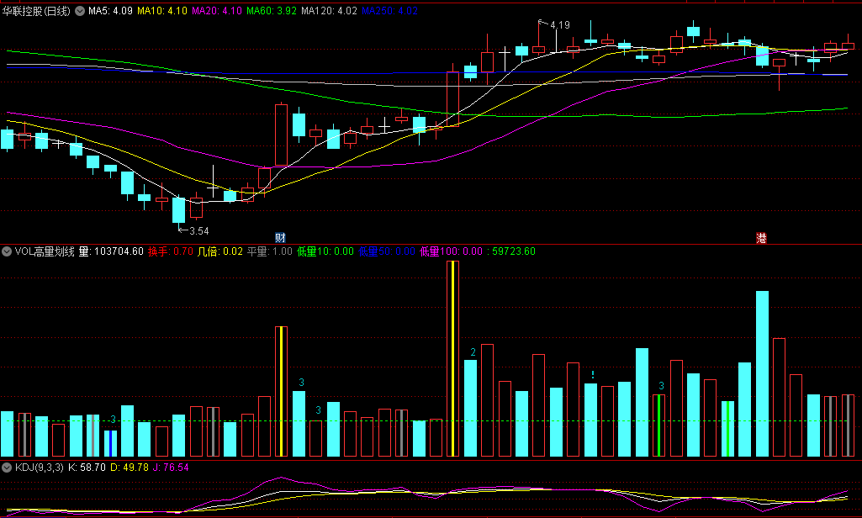Click the tallest yellow-striped volume bar
The height and width of the screenshot is (518, 862).
click(452, 358)
